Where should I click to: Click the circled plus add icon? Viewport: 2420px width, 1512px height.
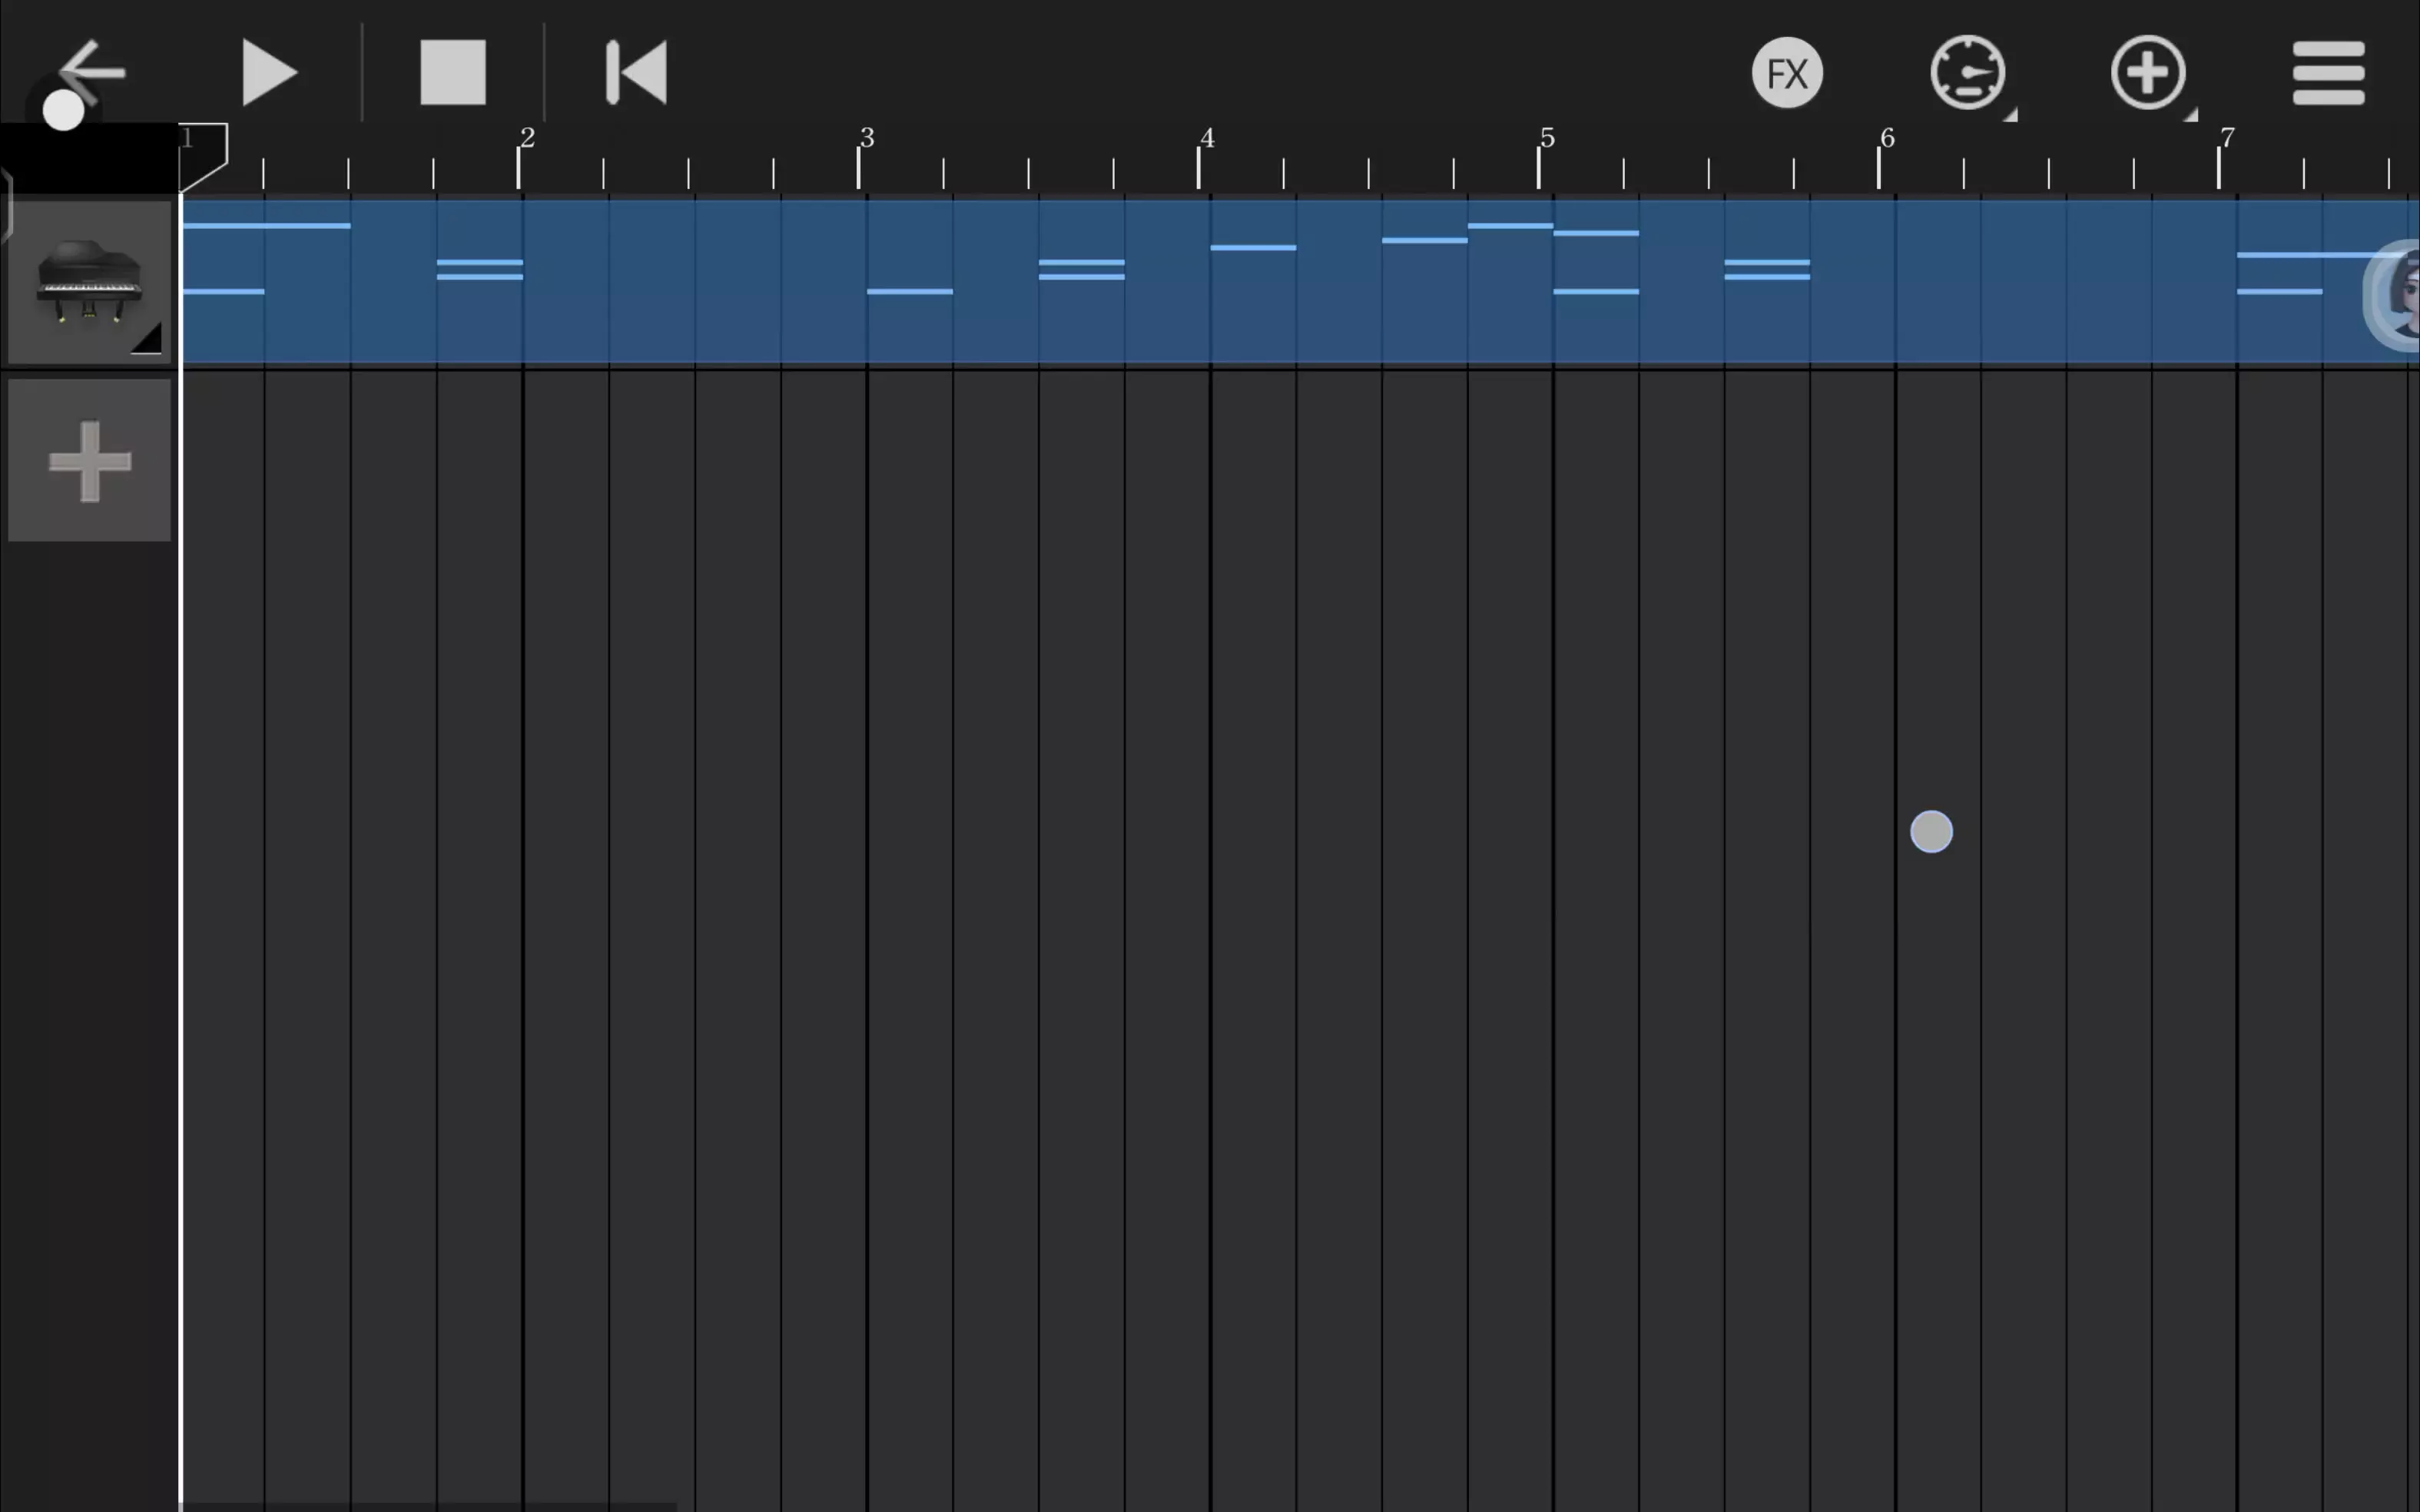[2148, 73]
